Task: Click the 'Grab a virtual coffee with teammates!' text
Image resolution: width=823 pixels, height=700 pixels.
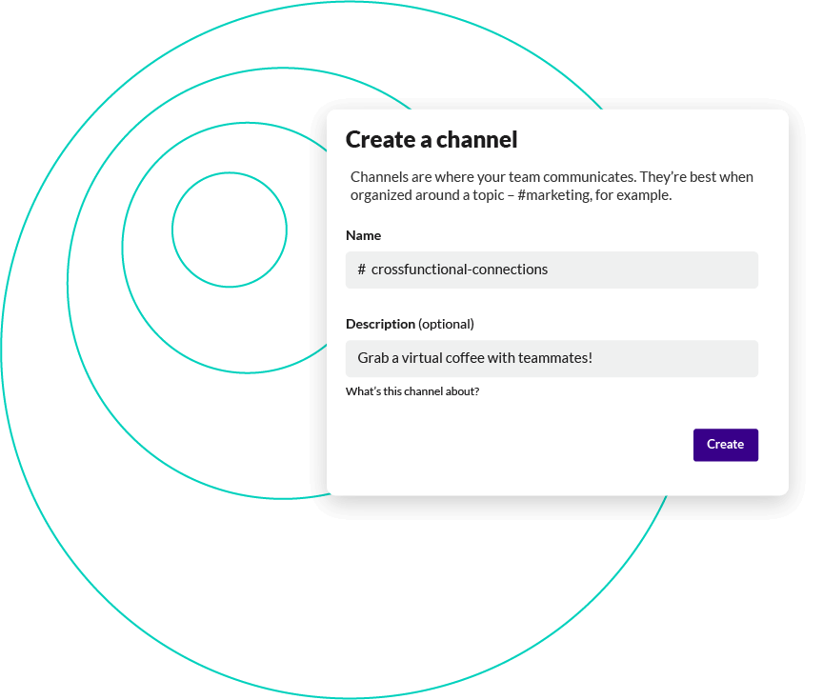Action: click(x=475, y=358)
